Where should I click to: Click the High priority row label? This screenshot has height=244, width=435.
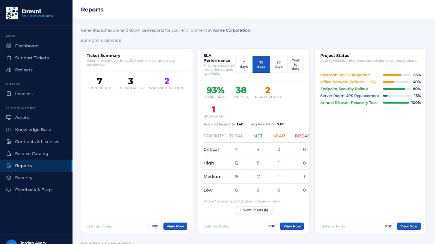click(209, 163)
